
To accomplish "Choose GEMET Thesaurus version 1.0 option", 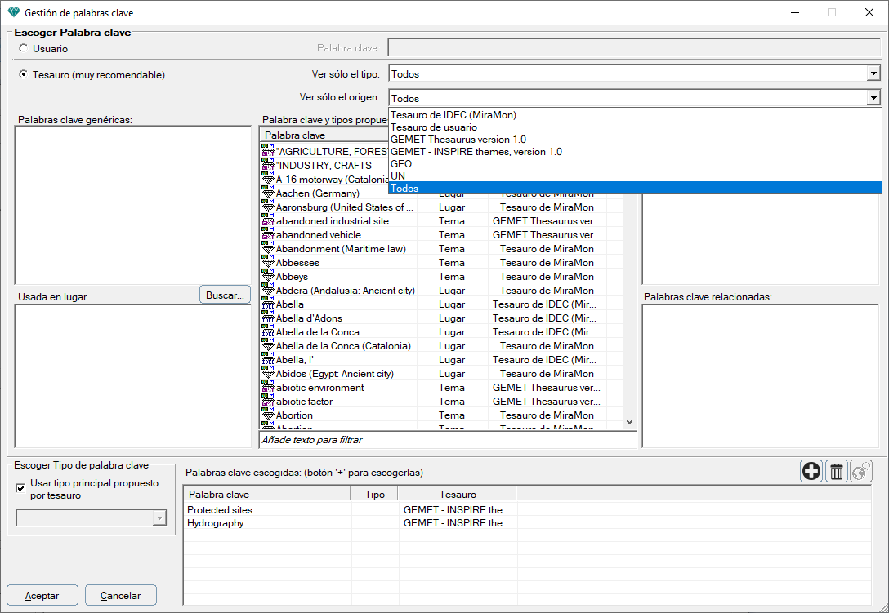I will (x=458, y=140).
